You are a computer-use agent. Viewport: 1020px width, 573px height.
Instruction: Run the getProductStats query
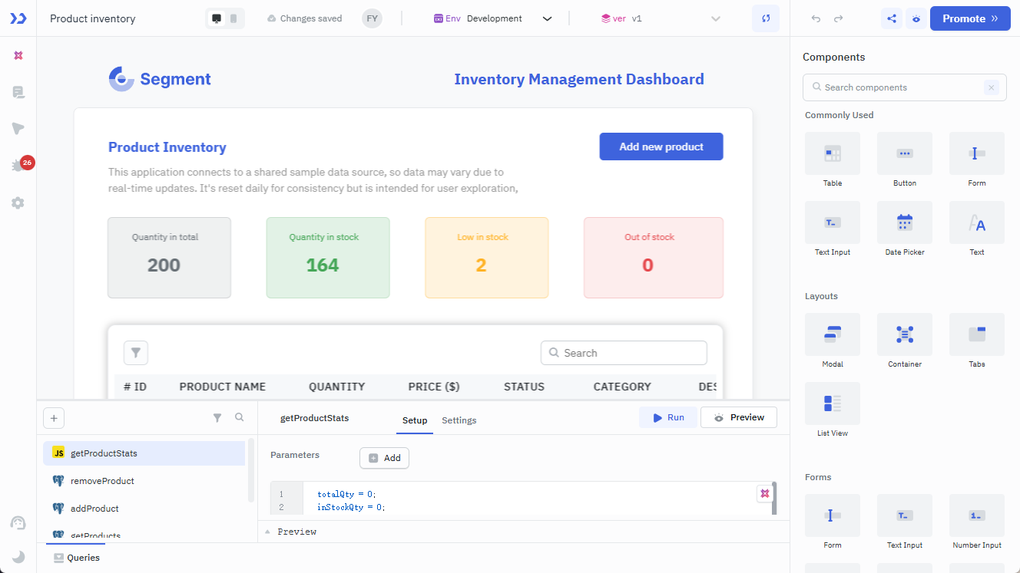(668, 417)
